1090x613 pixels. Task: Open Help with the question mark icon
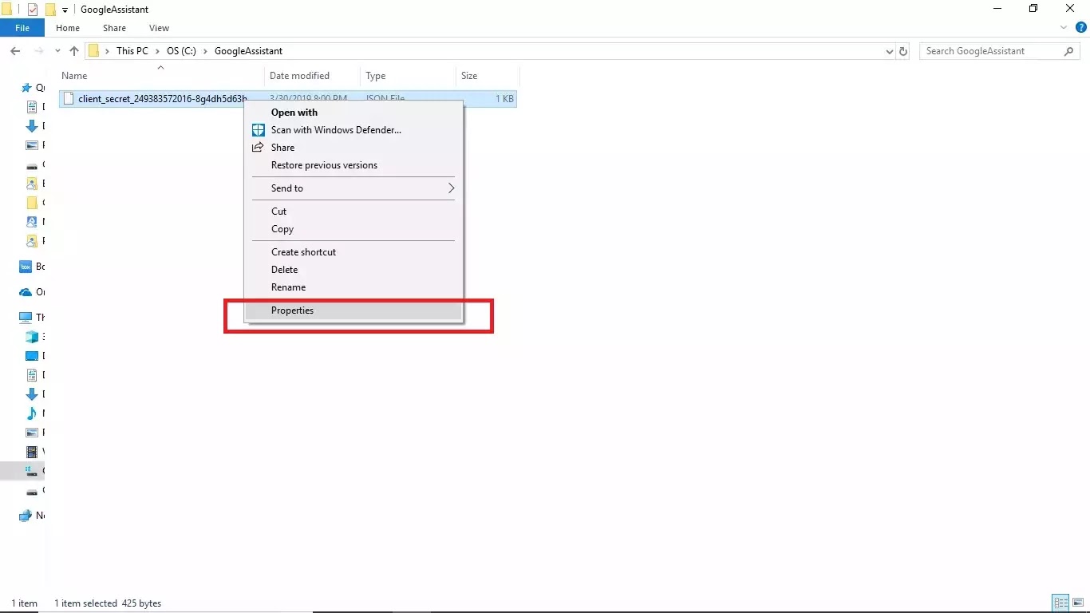pos(1081,28)
